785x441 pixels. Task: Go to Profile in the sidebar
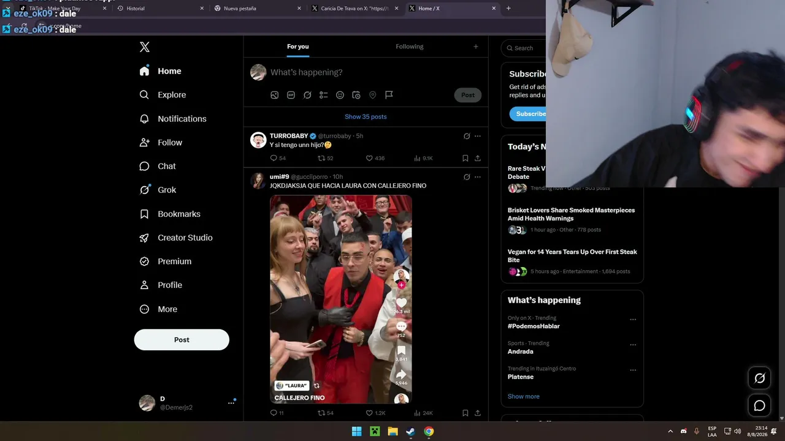click(x=161, y=285)
